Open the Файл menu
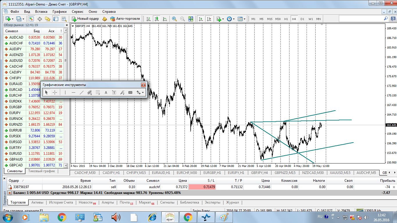The width and height of the screenshot is (397, 223). point(15,12)
